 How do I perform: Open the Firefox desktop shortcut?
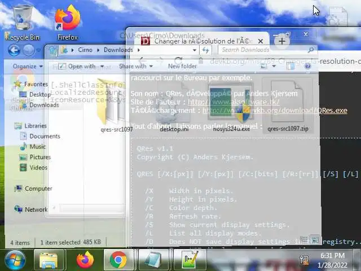68,23
